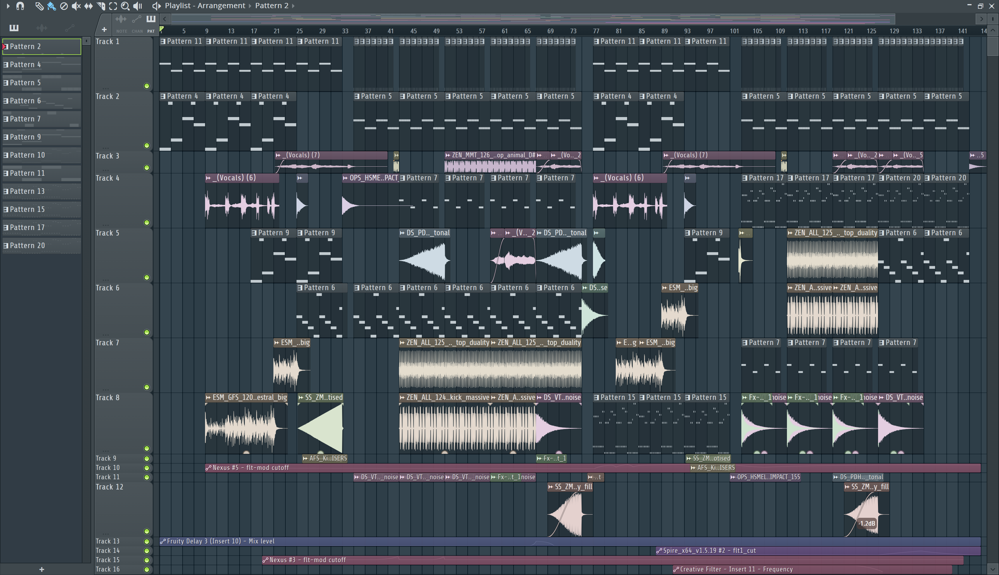Screen dimensions: 999x575
Task: Select the Paint brush tool
Action: coord(51,6)
